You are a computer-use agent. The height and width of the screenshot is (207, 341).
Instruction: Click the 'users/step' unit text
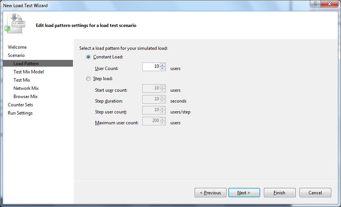pyautogui.click(x=180, y=112)
